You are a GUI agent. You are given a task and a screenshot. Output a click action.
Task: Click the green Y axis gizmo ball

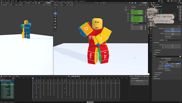click(x=126, y=10)
